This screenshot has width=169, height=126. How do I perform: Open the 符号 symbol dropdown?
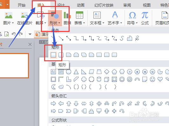pos(132,18)
